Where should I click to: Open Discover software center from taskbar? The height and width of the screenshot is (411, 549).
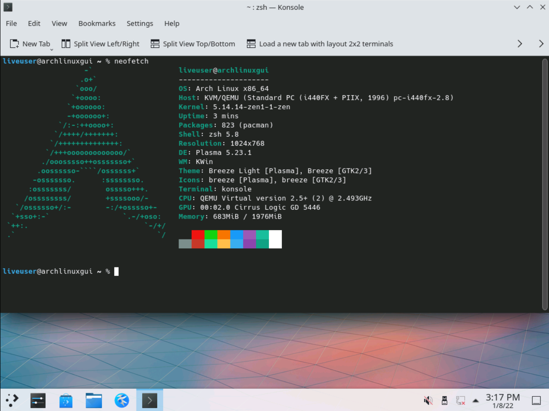66,401
